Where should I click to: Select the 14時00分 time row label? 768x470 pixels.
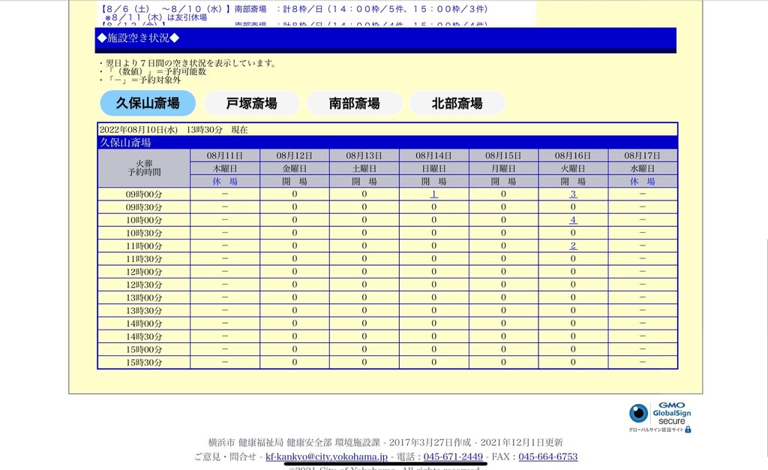144,324
